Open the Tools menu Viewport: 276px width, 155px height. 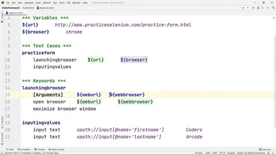(x=62, y=3)
